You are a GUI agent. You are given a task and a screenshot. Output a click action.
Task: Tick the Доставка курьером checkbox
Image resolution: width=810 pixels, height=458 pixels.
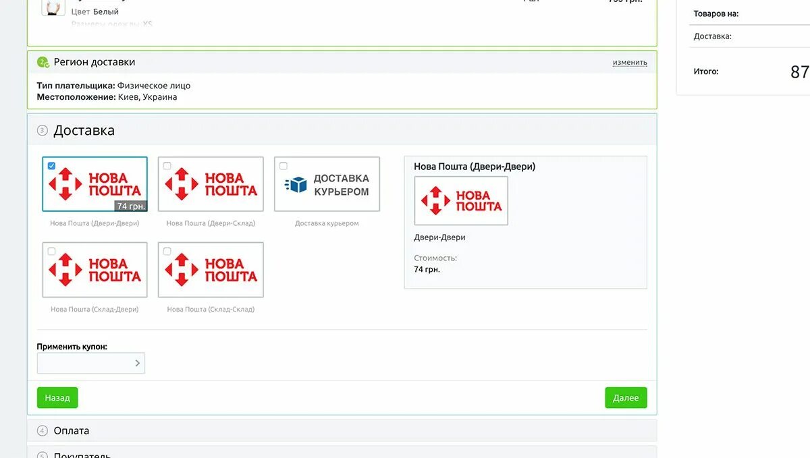(x=283, y=165)
